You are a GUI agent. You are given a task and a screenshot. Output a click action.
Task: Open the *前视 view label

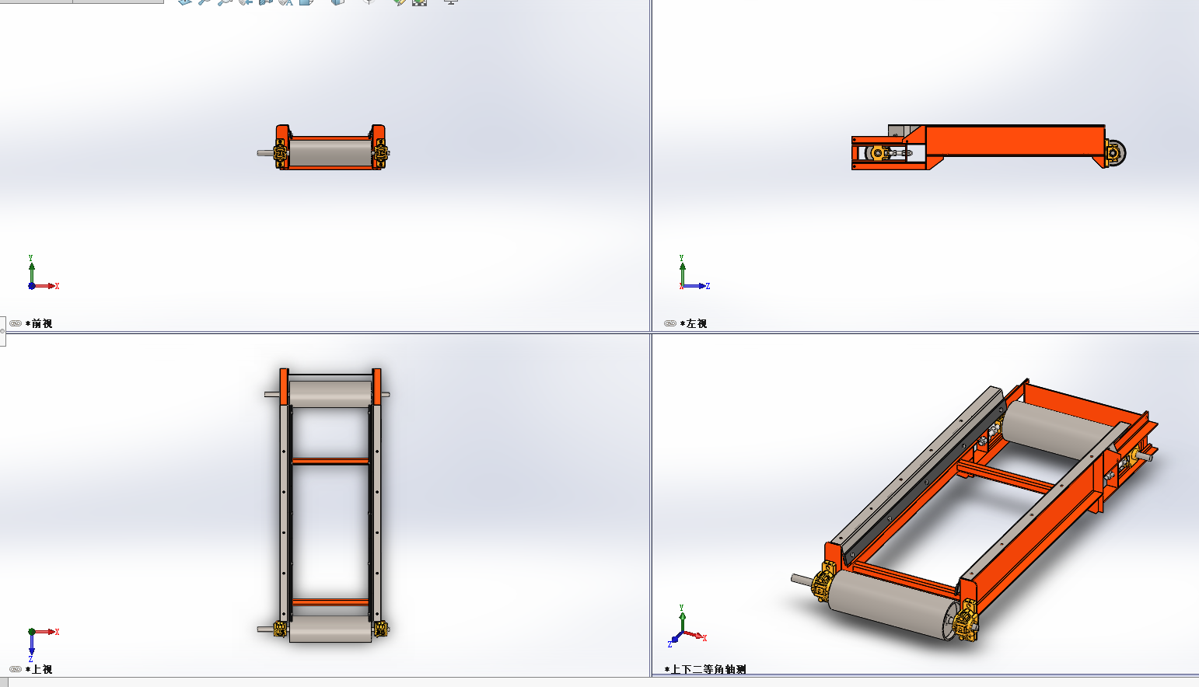click(39, 323)
